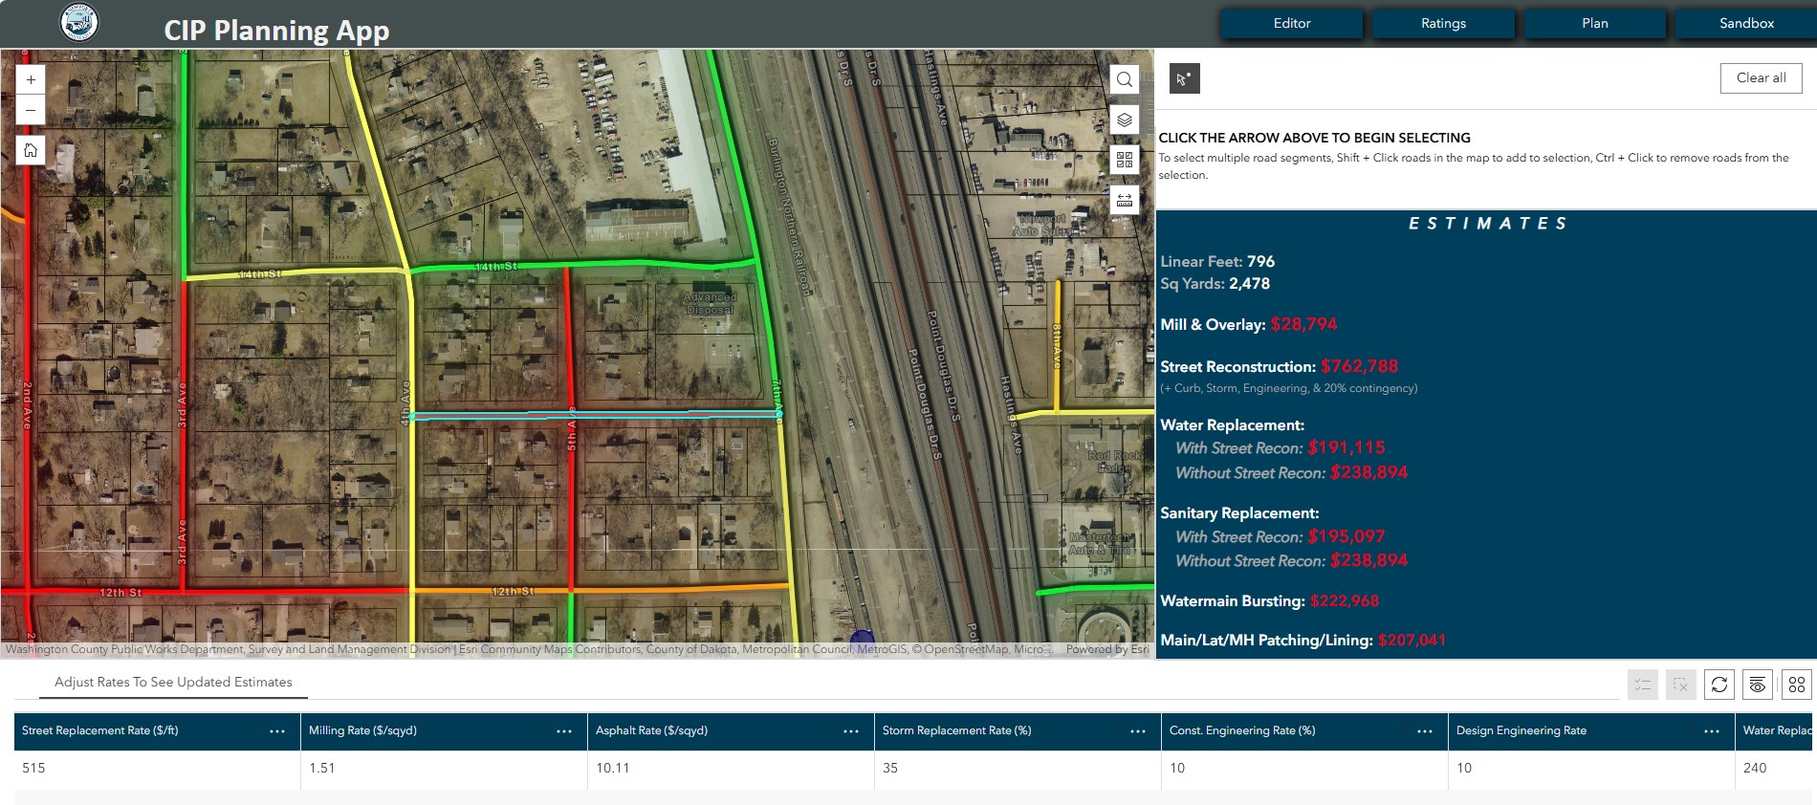
Task: Click the highlighted cyan selected road segment
Action: coord(595,415)
